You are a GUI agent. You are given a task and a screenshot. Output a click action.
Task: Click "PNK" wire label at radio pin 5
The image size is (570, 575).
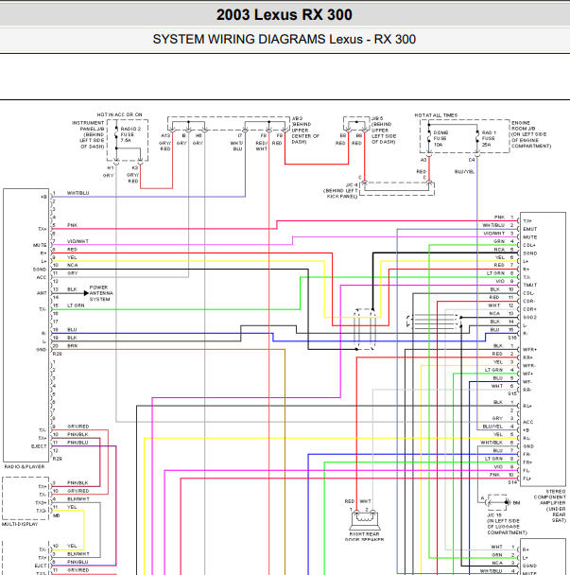point(72,225)
